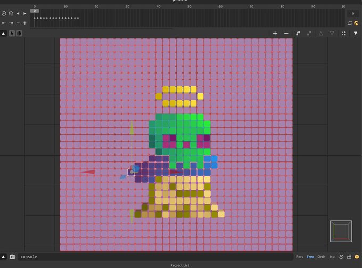Click the copy objects tool icon
The height and width of the screenshot is (268, 362).
click(19, 34)
